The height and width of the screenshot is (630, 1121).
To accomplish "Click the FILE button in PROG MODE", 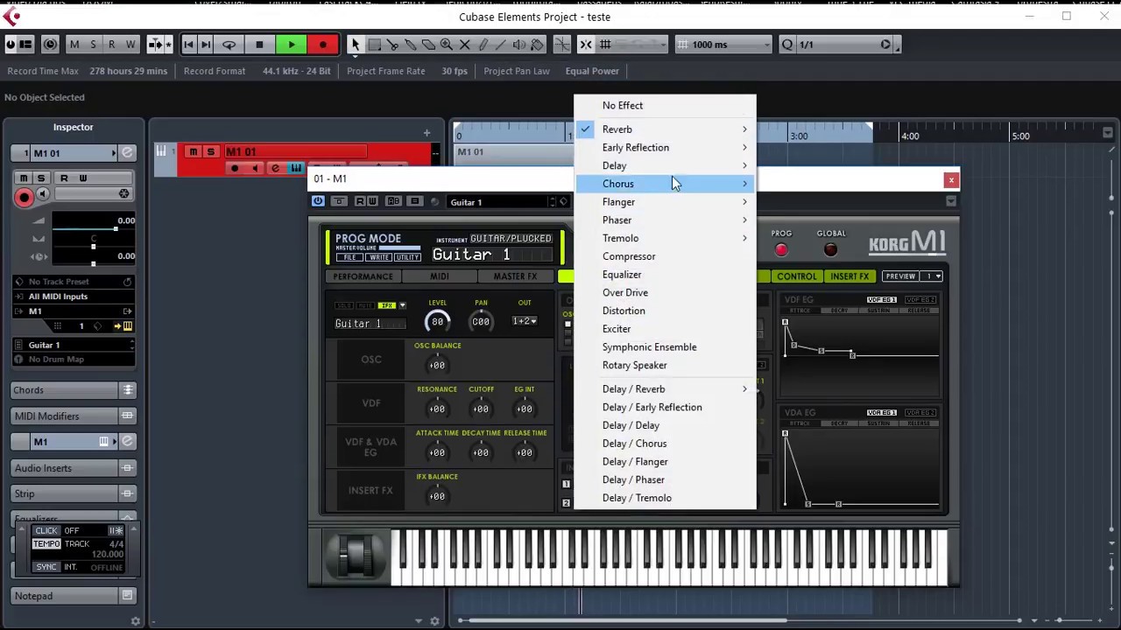I will coord(349,257).
